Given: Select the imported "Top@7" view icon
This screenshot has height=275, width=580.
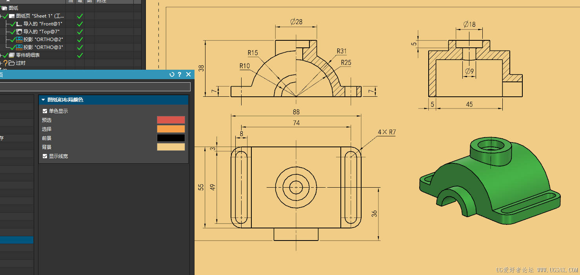Looking at the screenshot, I should click(19, 32).
